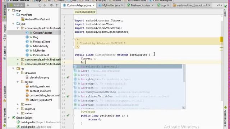Viewport: 230px width, 129px height.
Task: Click the completion popup scrollbar thumb
Action: (184, 73)
